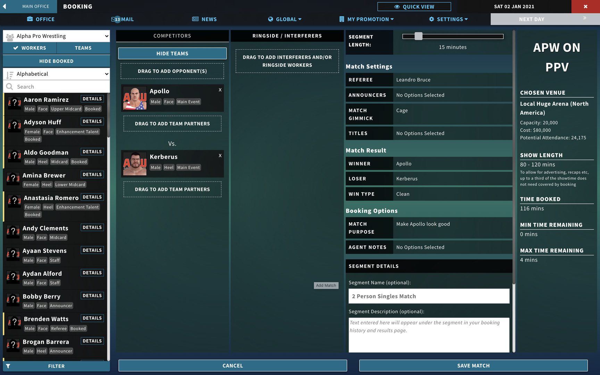Open Details for Aaron Ramirez
Viewport: 600px width, 375px height.
[92, 99]
